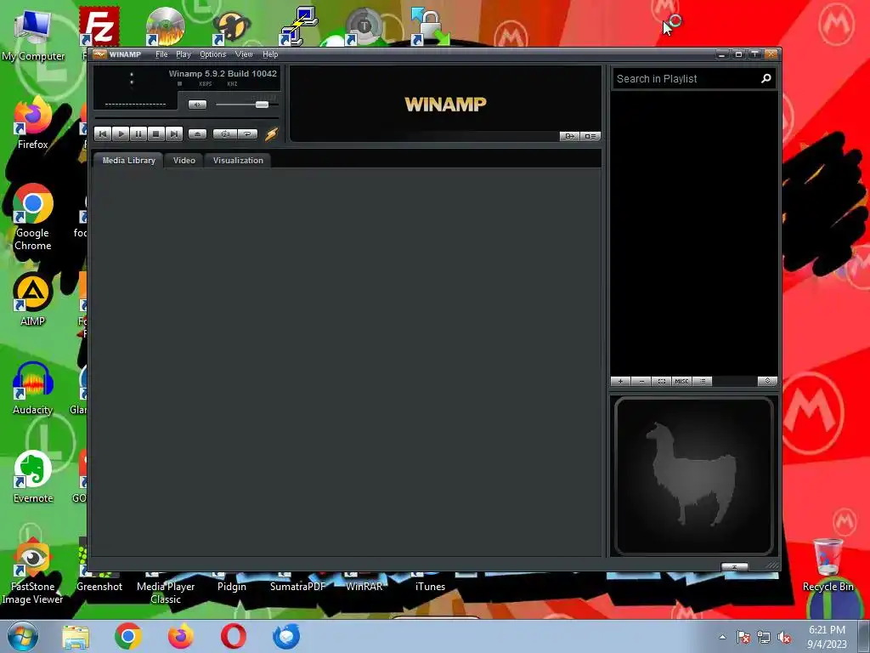
Task: Skip to next track in Winamp
Action: (173, 133)
